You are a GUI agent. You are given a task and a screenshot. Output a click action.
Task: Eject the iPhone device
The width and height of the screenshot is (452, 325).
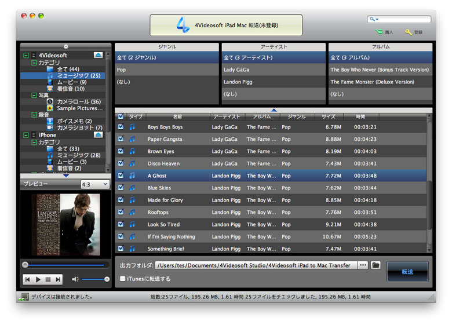pos(98,134)
